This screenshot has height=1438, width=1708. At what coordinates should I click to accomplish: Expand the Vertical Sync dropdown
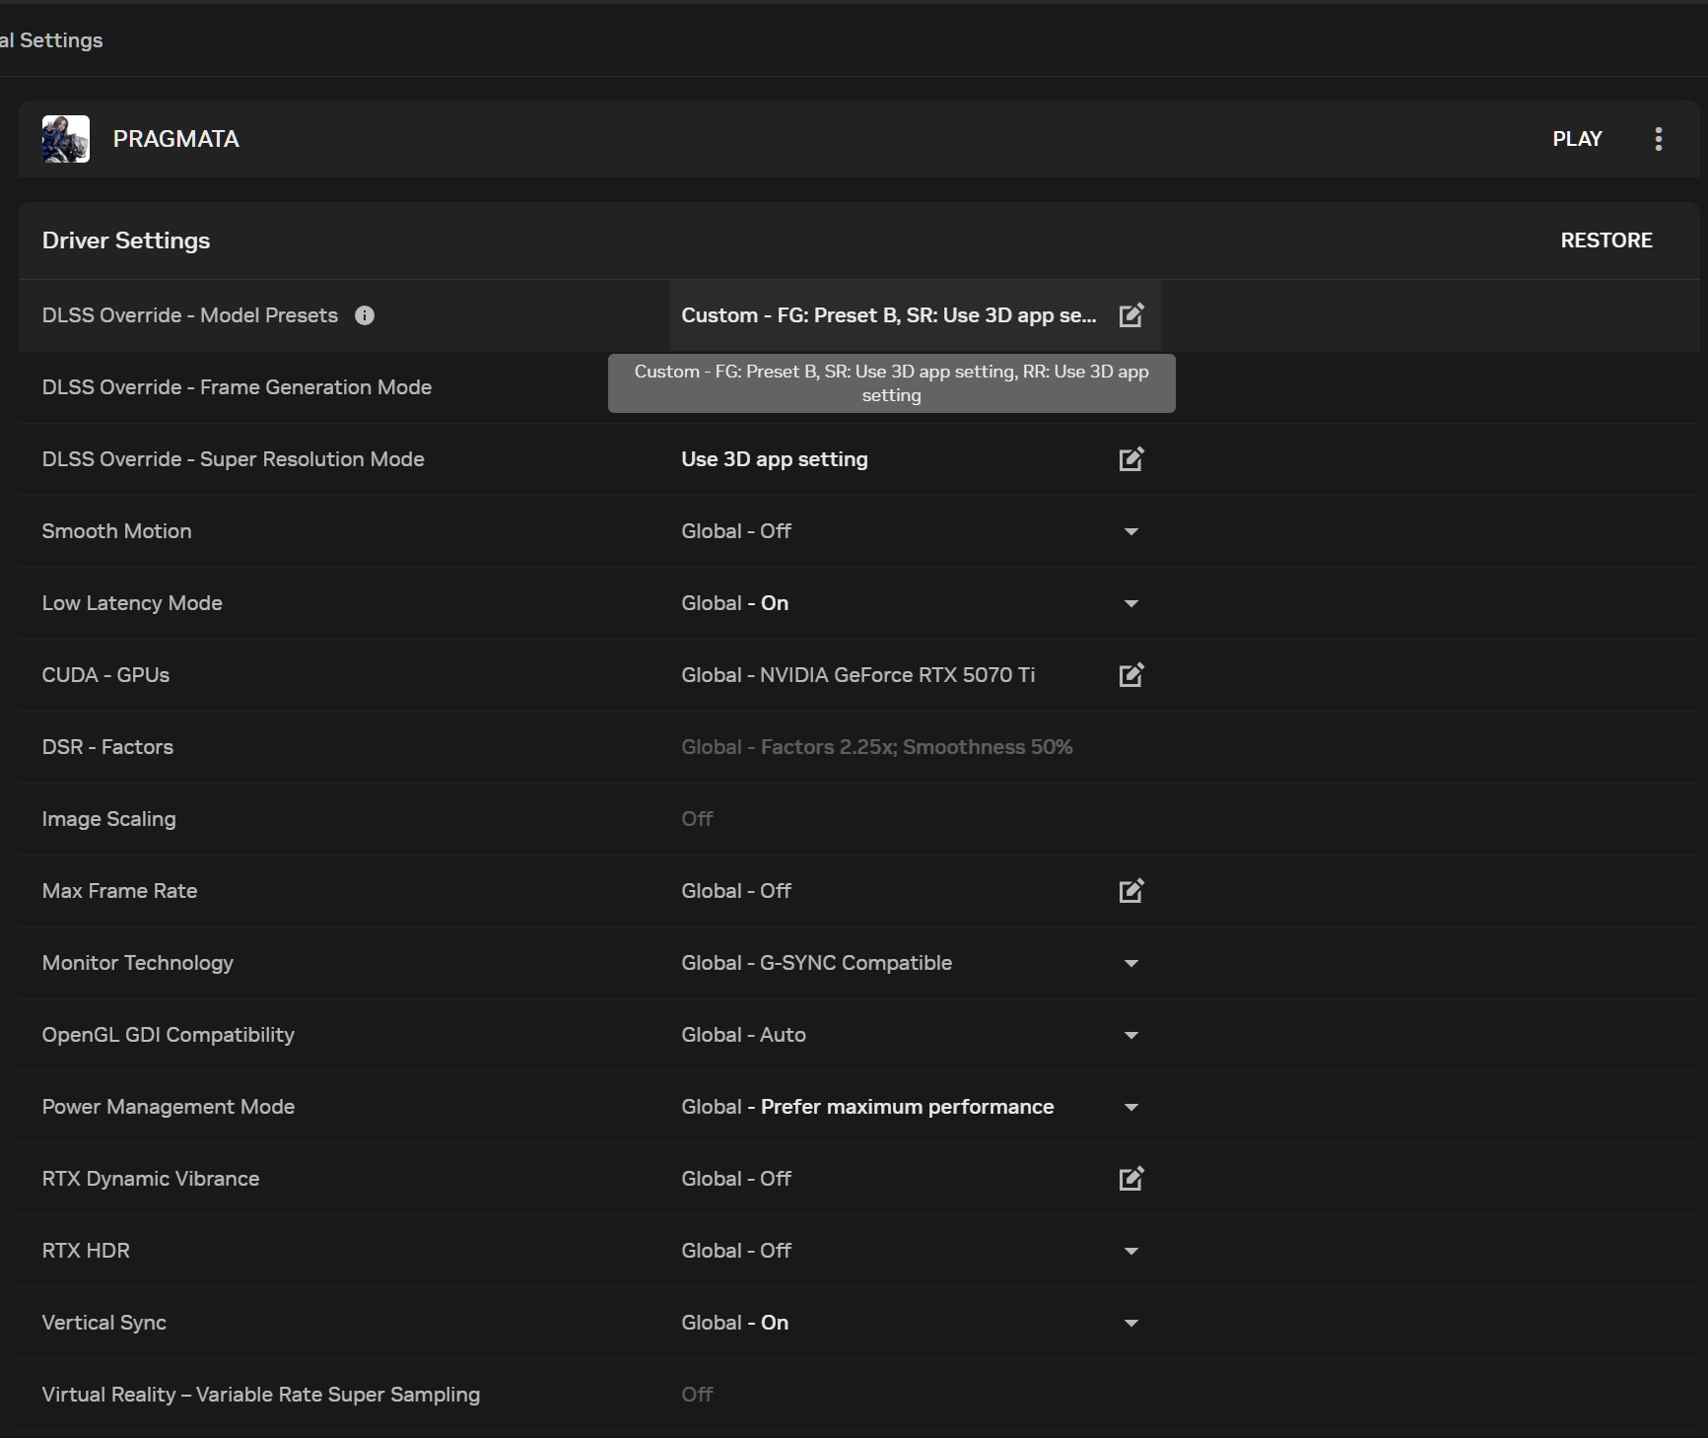tap(1131, 1323)
